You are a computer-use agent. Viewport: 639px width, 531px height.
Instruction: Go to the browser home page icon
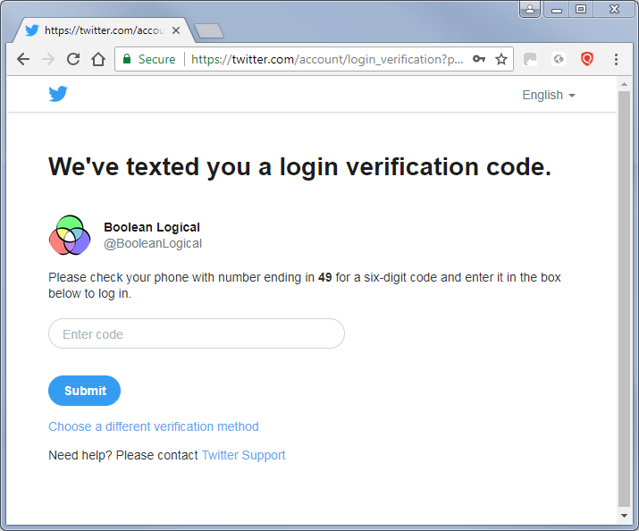[98, 60]
